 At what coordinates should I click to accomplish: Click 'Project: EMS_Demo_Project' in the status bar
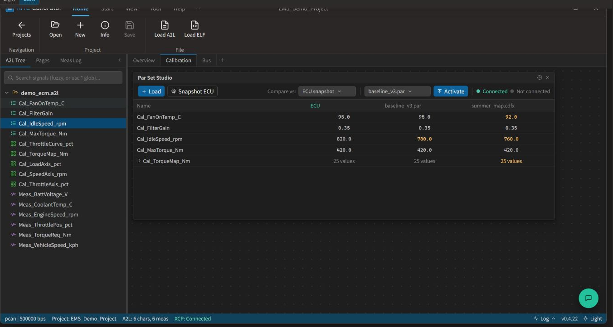pos(84,319)
